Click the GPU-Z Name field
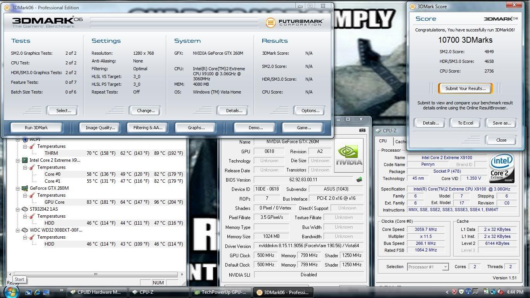Image resolution: width=530 pixels, height=298 pixels. 293,142
